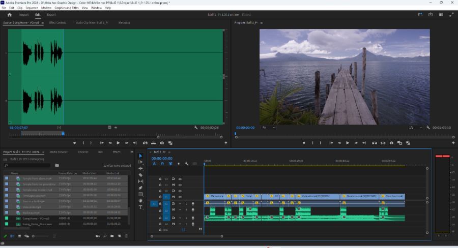Viewport: 458px width, 248px height.
Task: Click Insert button in Source monitor
Action: coord(145,143)
